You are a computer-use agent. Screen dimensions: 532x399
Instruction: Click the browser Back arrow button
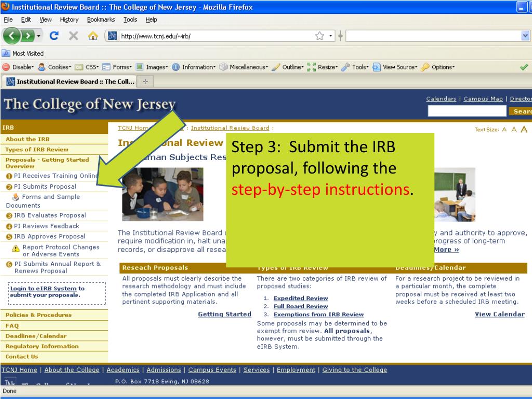pyautogui.click(x=11, y=35)
